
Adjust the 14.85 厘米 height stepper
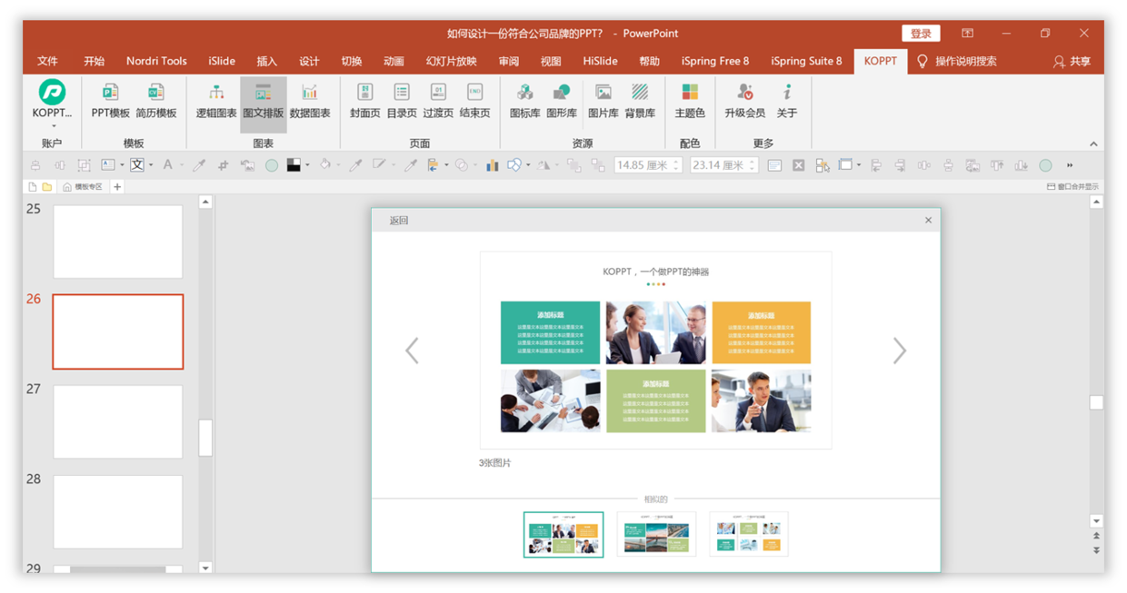[x=675, y=165]
